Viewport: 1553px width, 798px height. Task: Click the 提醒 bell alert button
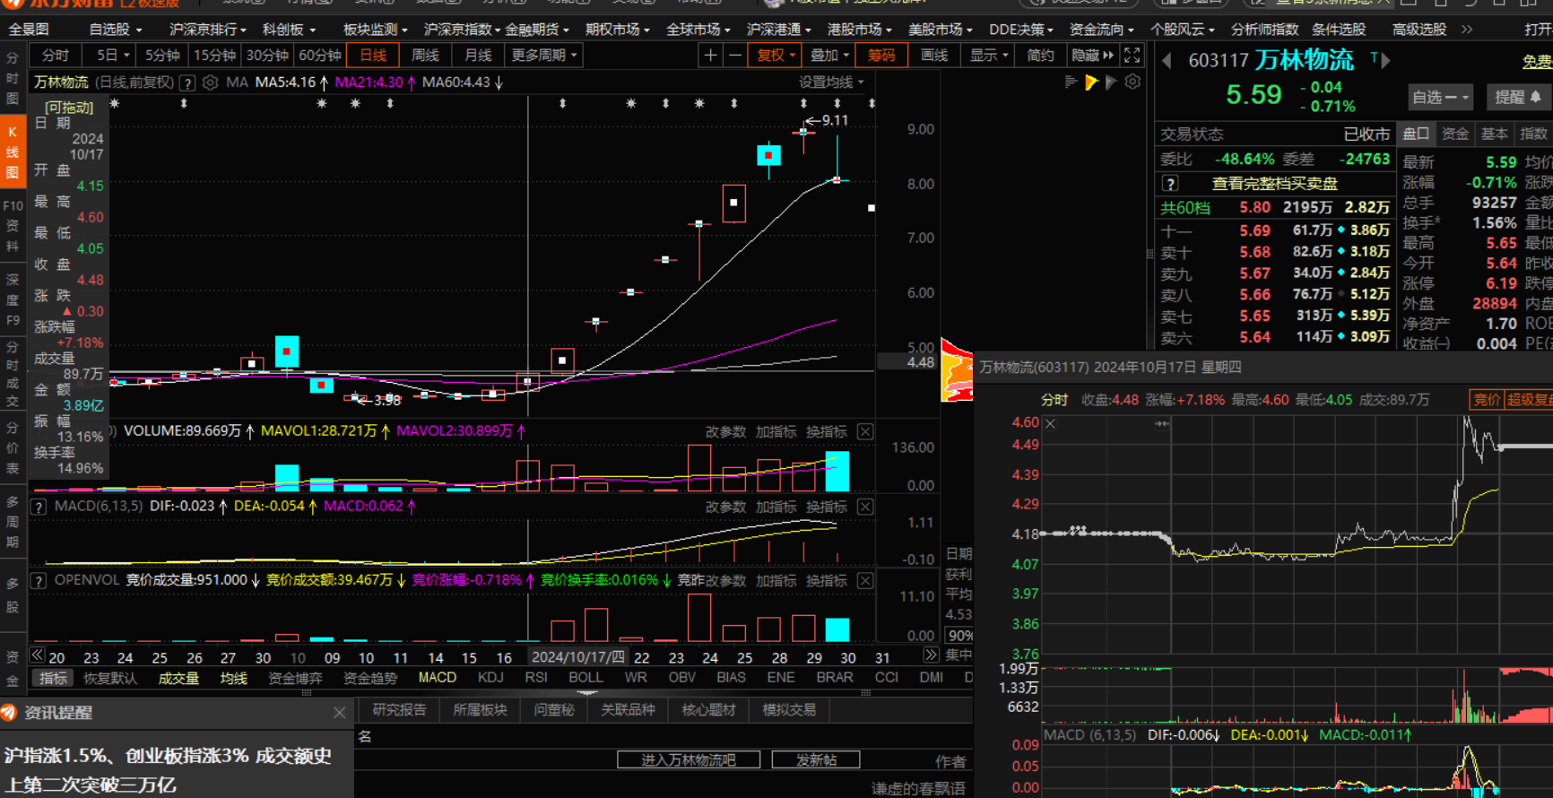tap(1517, 97)
